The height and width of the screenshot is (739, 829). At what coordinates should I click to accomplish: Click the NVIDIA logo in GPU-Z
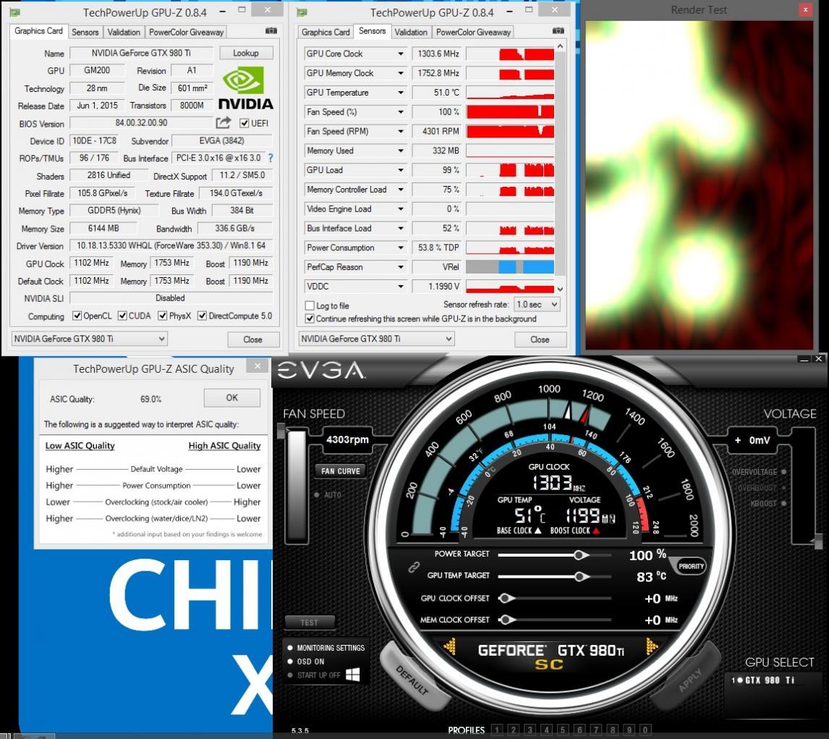click(245, 88)
